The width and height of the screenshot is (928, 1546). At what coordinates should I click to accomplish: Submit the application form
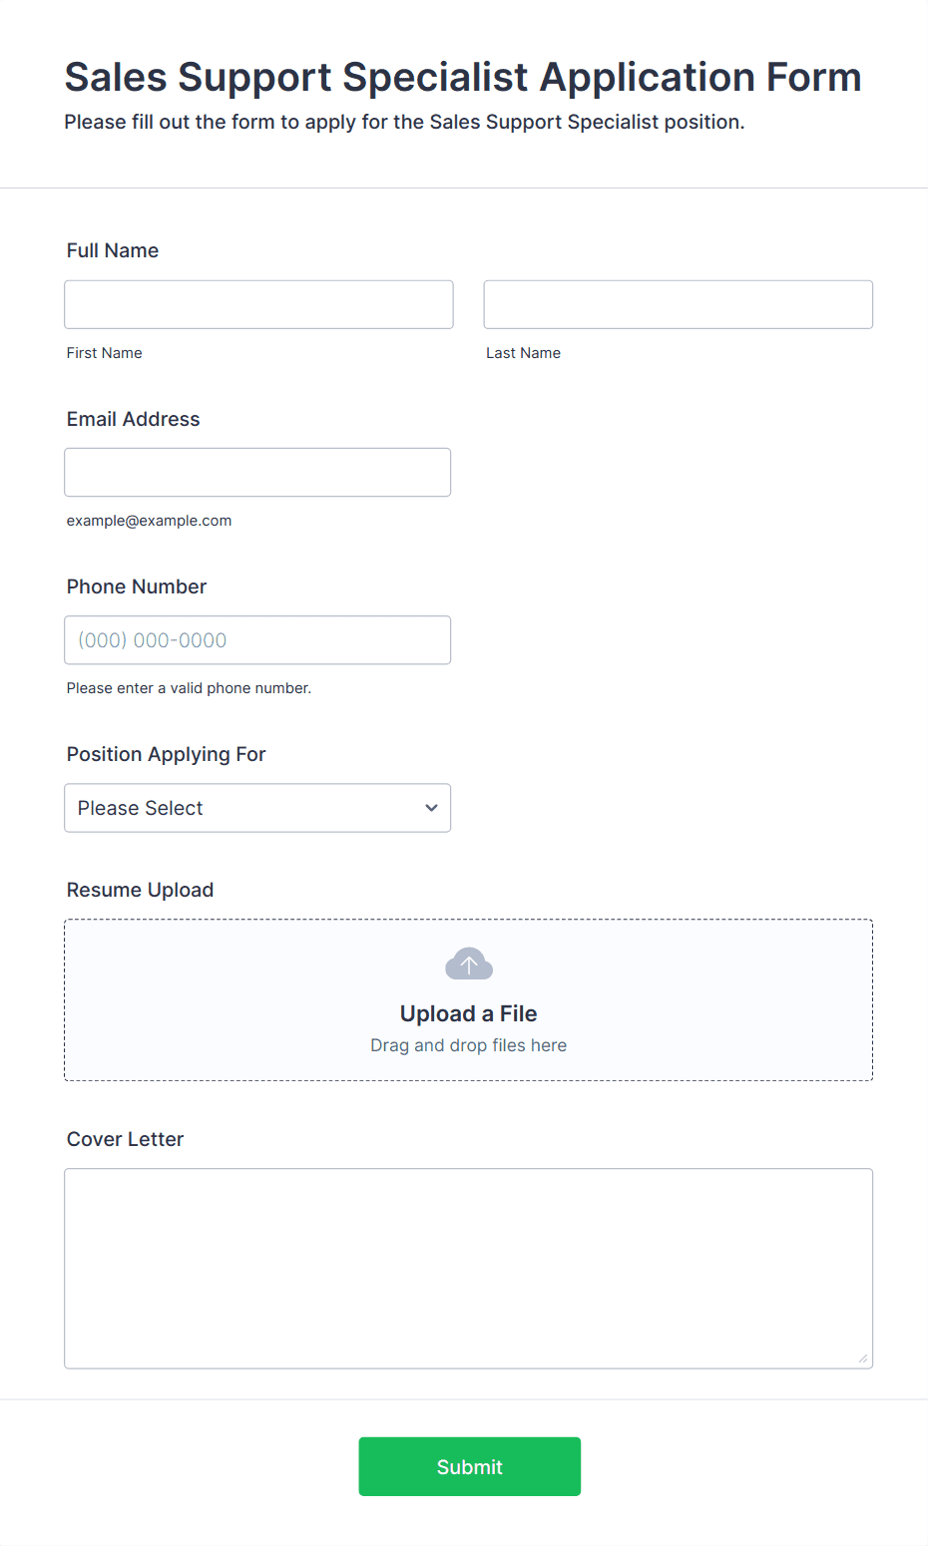tap(470, 1466)
